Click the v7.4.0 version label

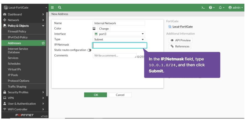pyautogui.click(x=44, y=116)
